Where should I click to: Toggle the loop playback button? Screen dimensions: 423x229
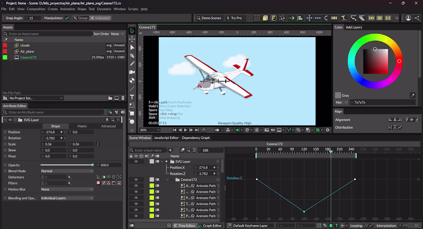pos(204,130)
